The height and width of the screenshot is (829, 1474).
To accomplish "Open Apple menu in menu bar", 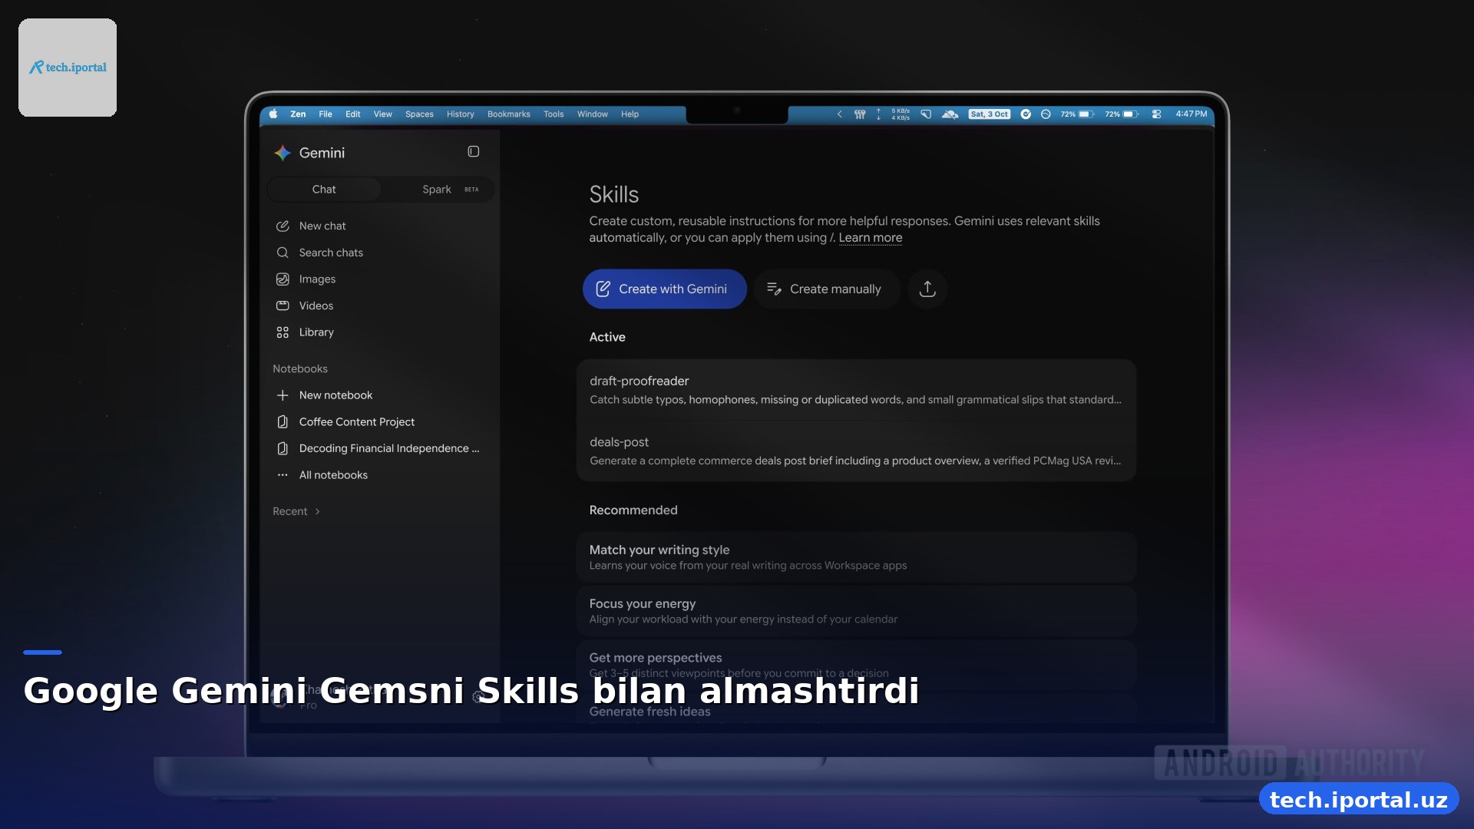I will [273, 114].
